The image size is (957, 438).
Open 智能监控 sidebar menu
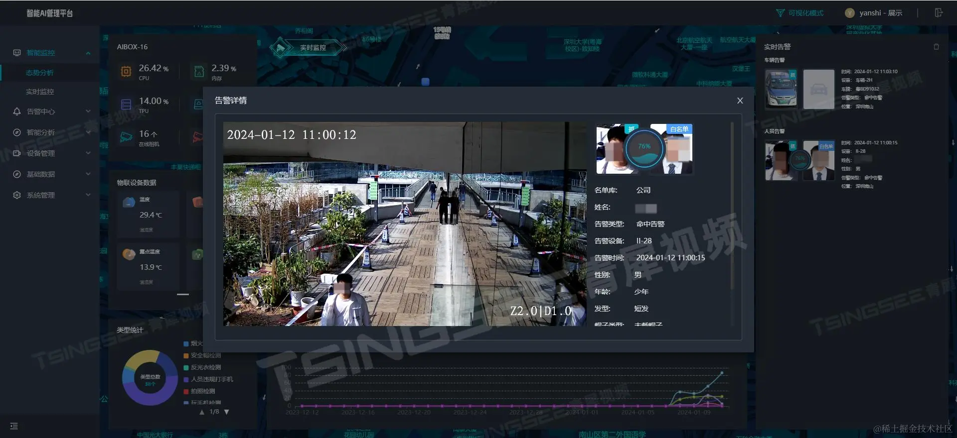click(x=50, y=53)
